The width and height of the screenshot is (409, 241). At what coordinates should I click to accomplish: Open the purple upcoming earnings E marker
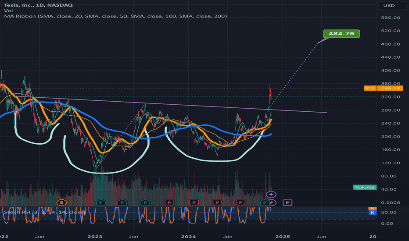tap(287, 202)
